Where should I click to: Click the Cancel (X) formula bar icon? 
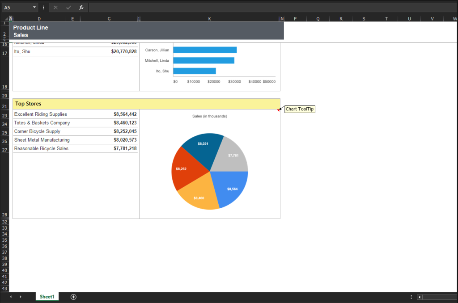point(55,8)
